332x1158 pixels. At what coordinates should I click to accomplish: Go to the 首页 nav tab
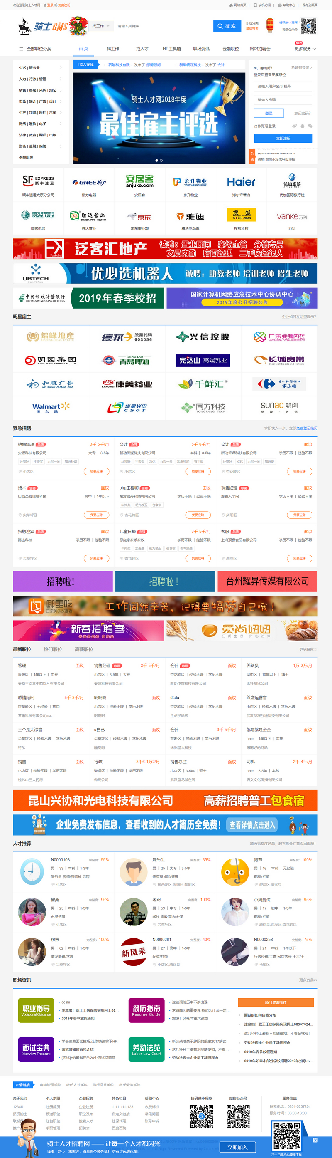83,49
